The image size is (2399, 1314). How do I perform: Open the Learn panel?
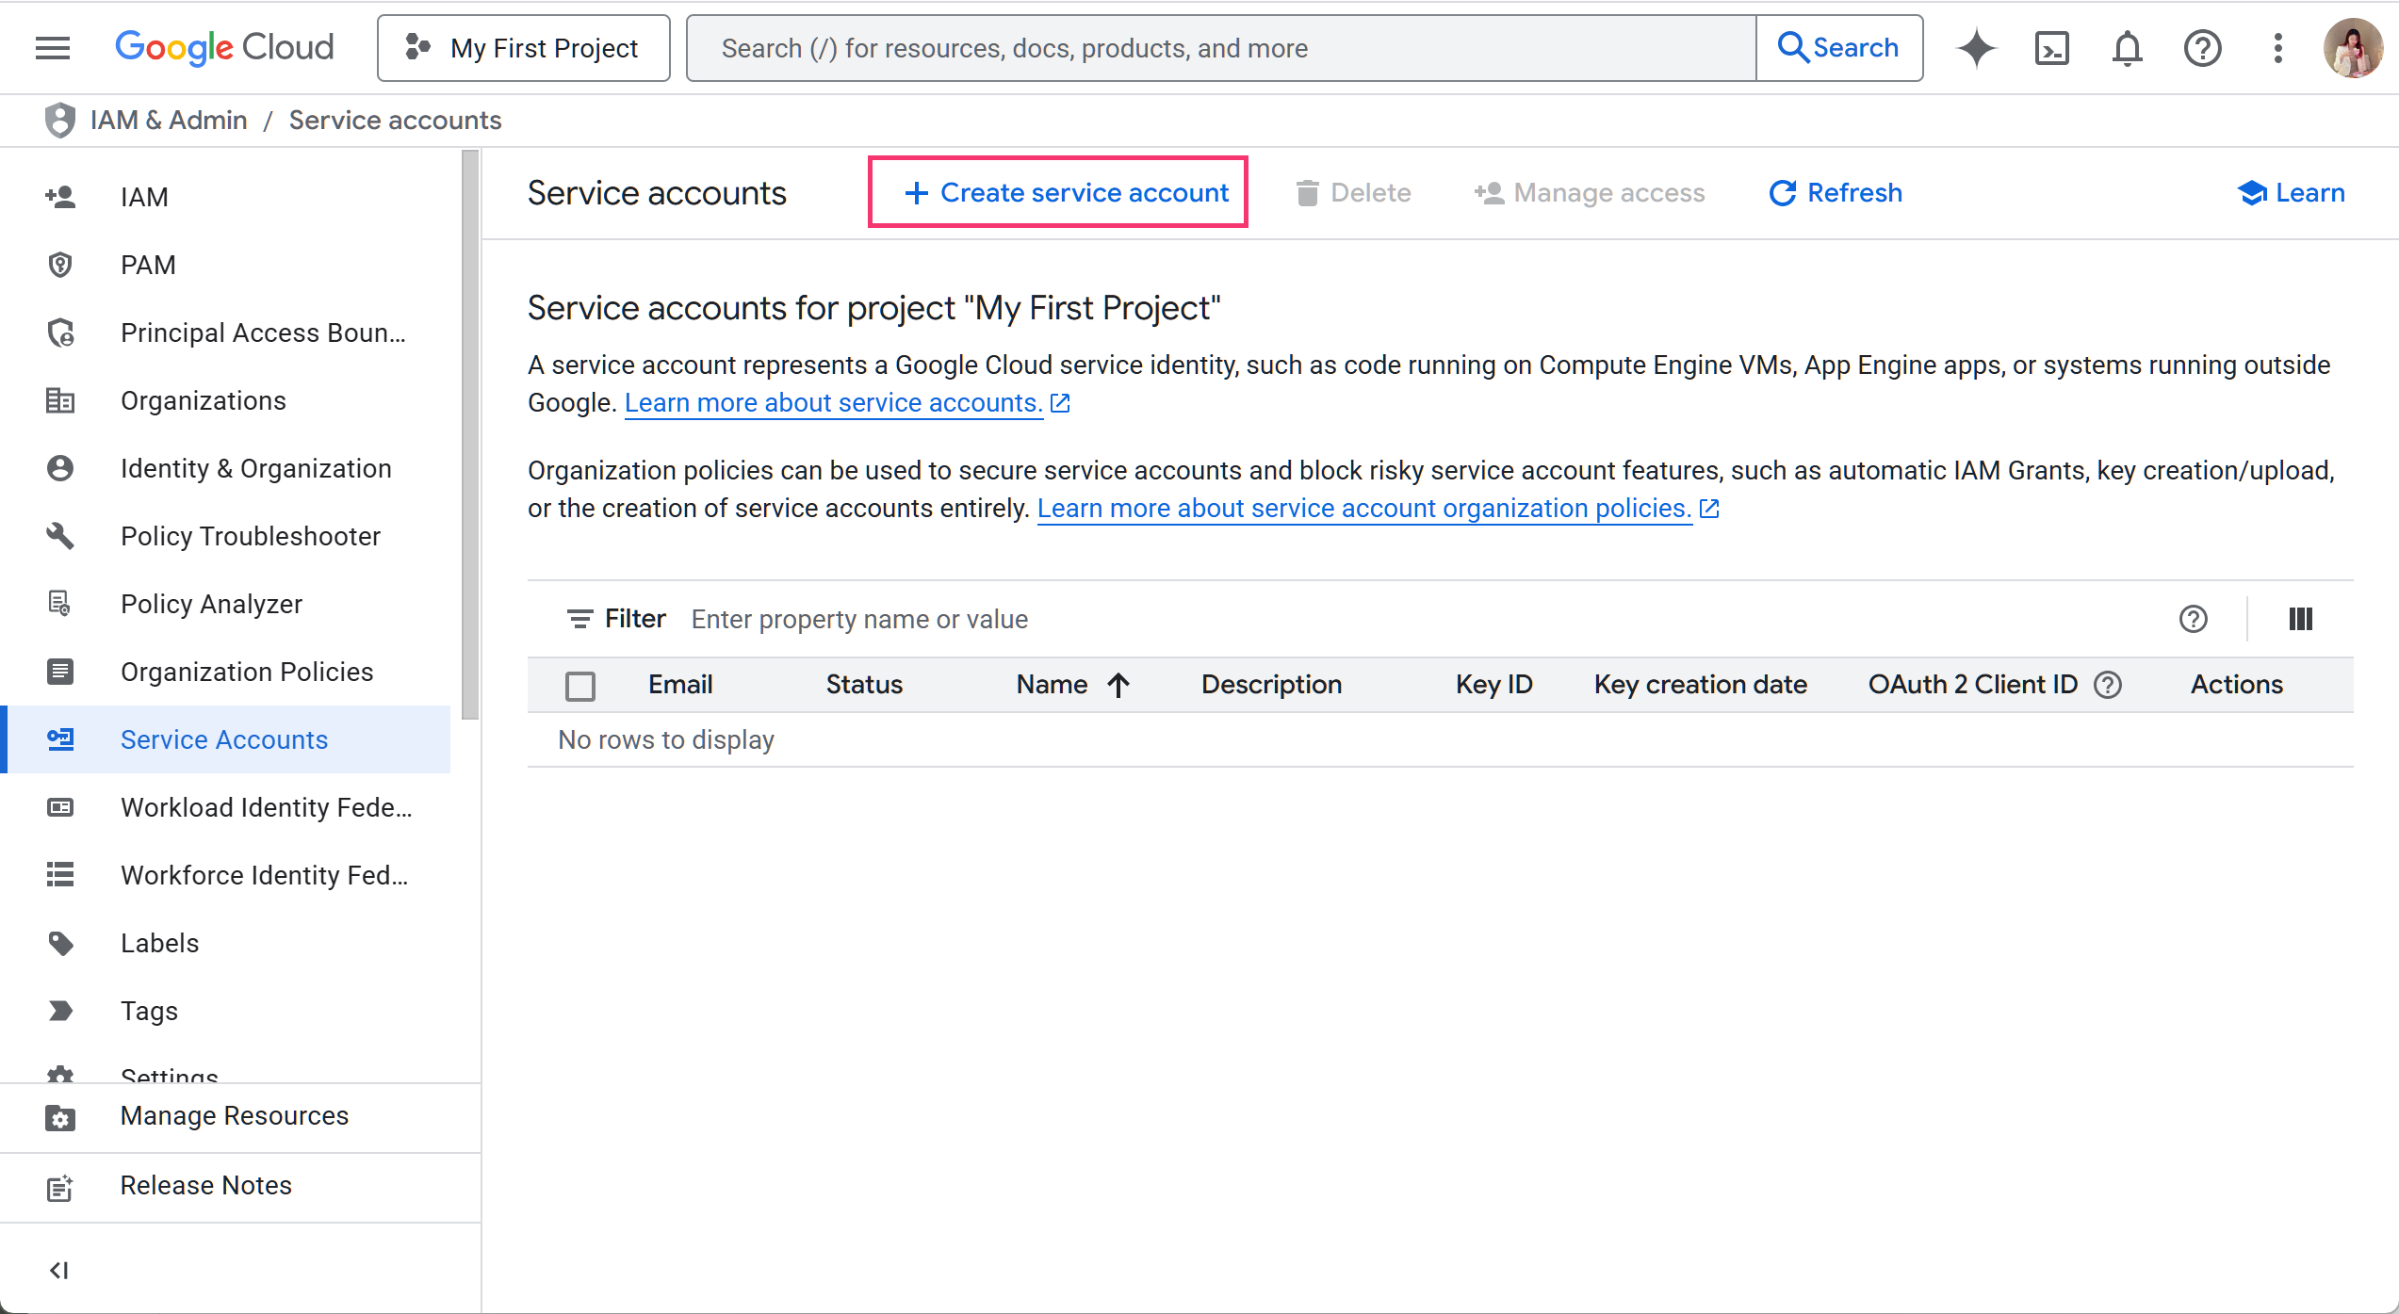[2291, 192]
